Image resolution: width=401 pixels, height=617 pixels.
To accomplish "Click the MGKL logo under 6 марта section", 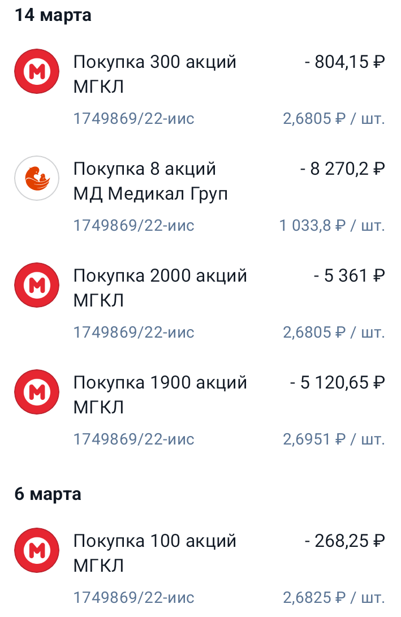I will tap(36, 549).
